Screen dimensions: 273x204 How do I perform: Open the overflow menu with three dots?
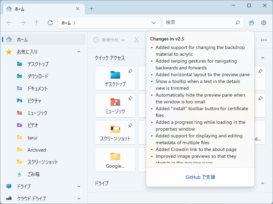[263, 40]
